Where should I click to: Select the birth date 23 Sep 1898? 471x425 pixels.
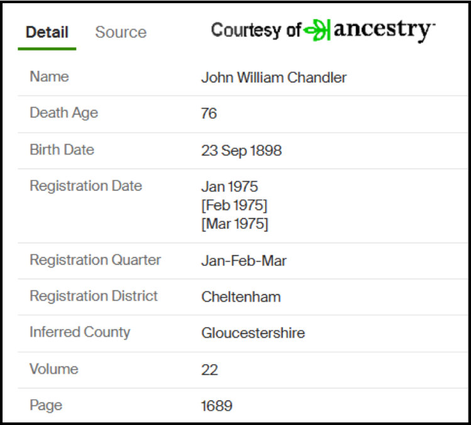pyautogui.click(x=241, y=151)
